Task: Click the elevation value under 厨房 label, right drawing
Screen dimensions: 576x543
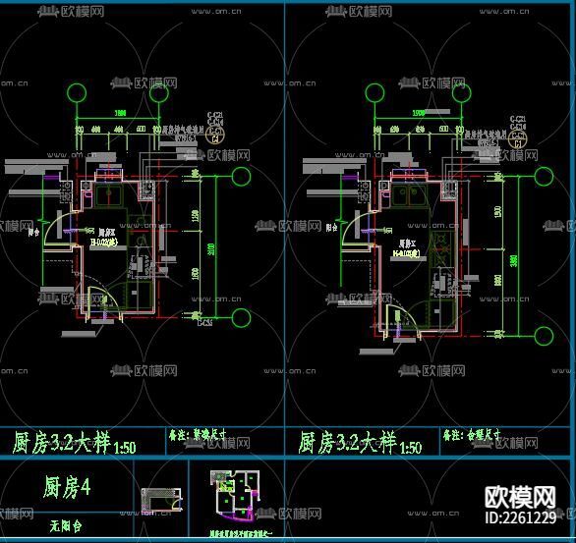Action: 407,254
